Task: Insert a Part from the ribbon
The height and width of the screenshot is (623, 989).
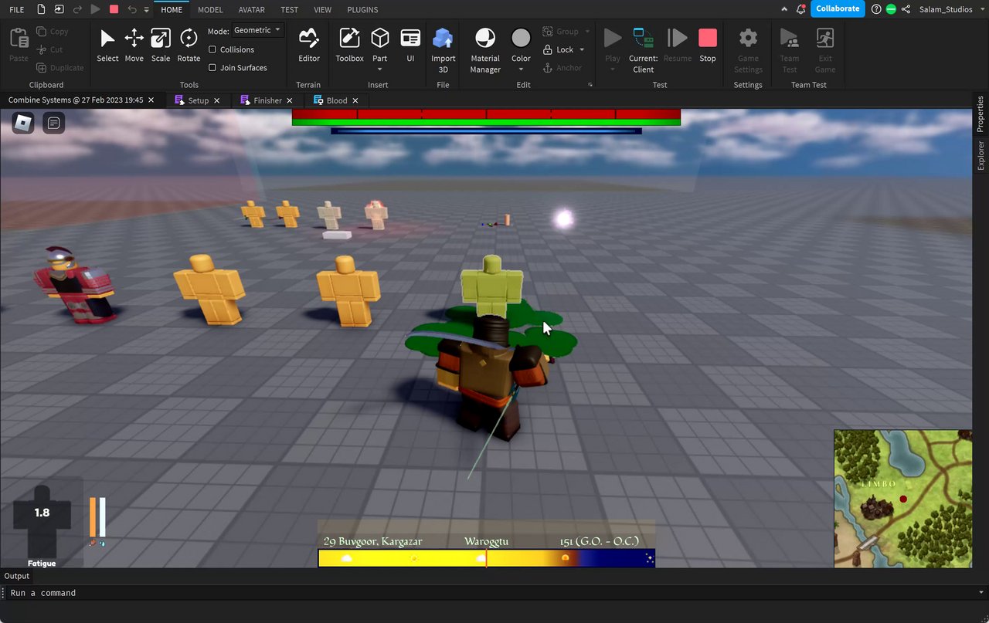Action: click(x=379, y=38)
